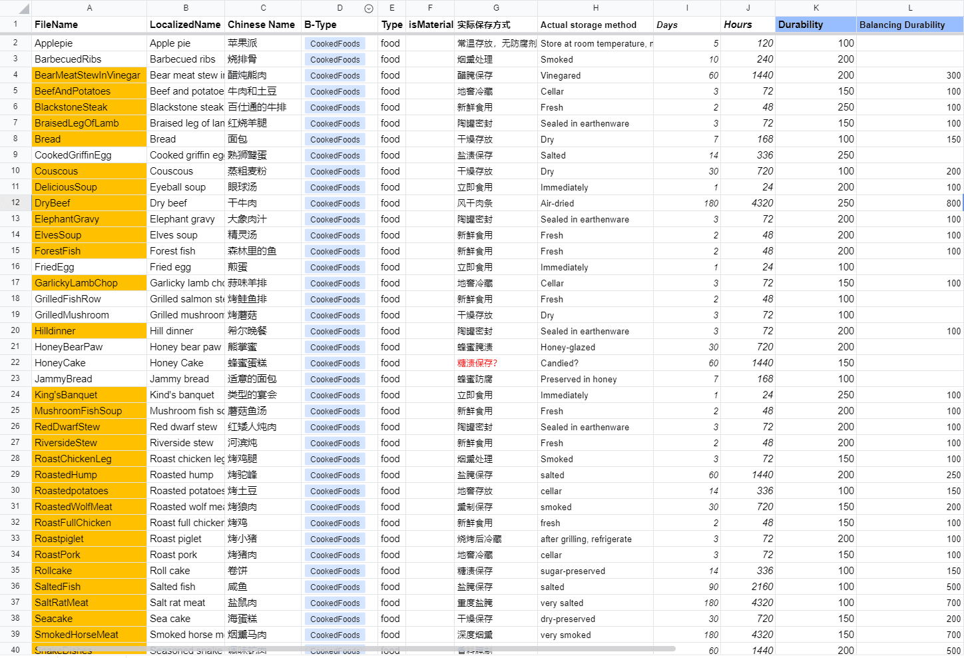Open the CookedFoods dropdown in the DryBeef row
Screen dimensions: 964x658
click(x=335, y=203)
